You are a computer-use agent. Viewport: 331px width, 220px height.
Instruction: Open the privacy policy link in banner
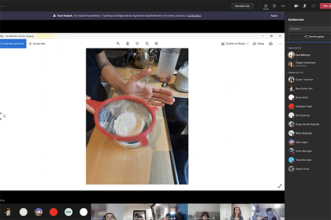(x=194, y=16)
